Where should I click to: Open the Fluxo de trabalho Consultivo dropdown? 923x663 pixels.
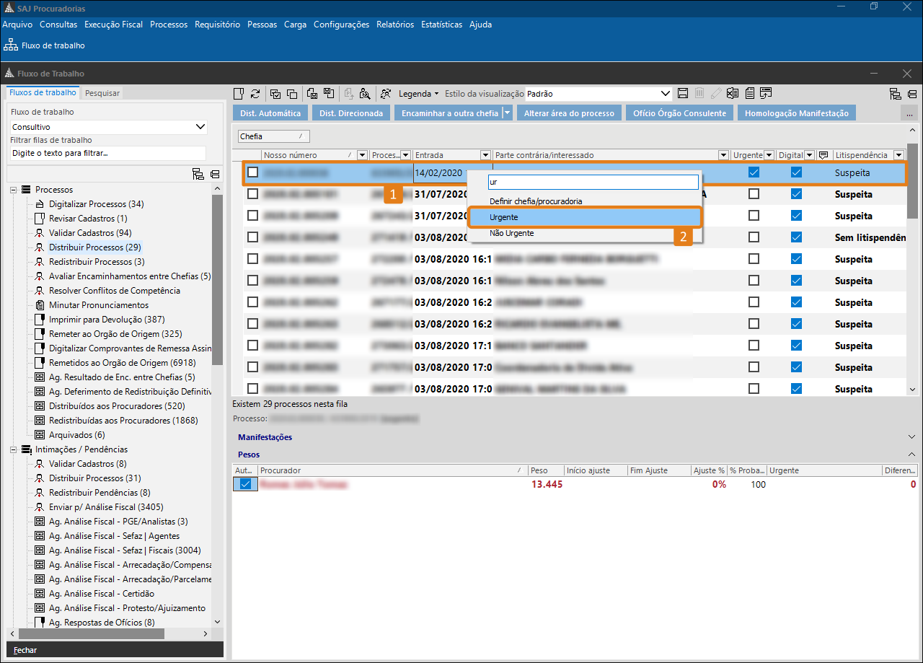(200, 127)
